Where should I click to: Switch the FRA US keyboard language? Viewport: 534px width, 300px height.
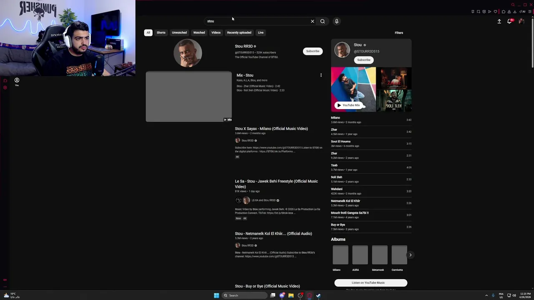[501, 295]
